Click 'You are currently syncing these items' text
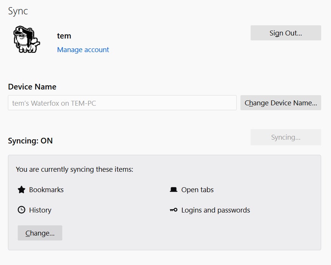The image size is (331, 265). click(x=74, y=169)
